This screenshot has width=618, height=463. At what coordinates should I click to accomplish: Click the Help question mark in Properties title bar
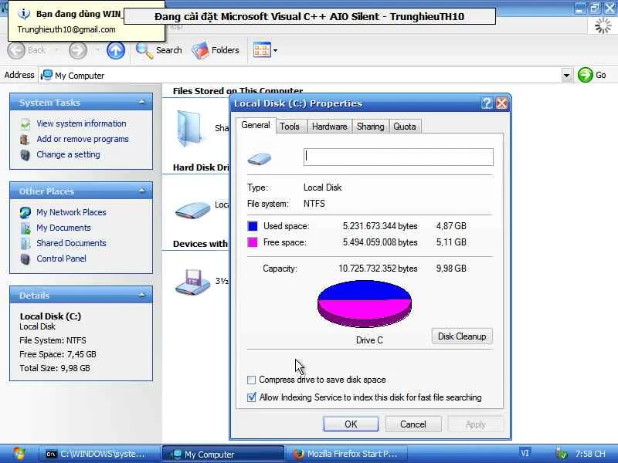[487, 103]
